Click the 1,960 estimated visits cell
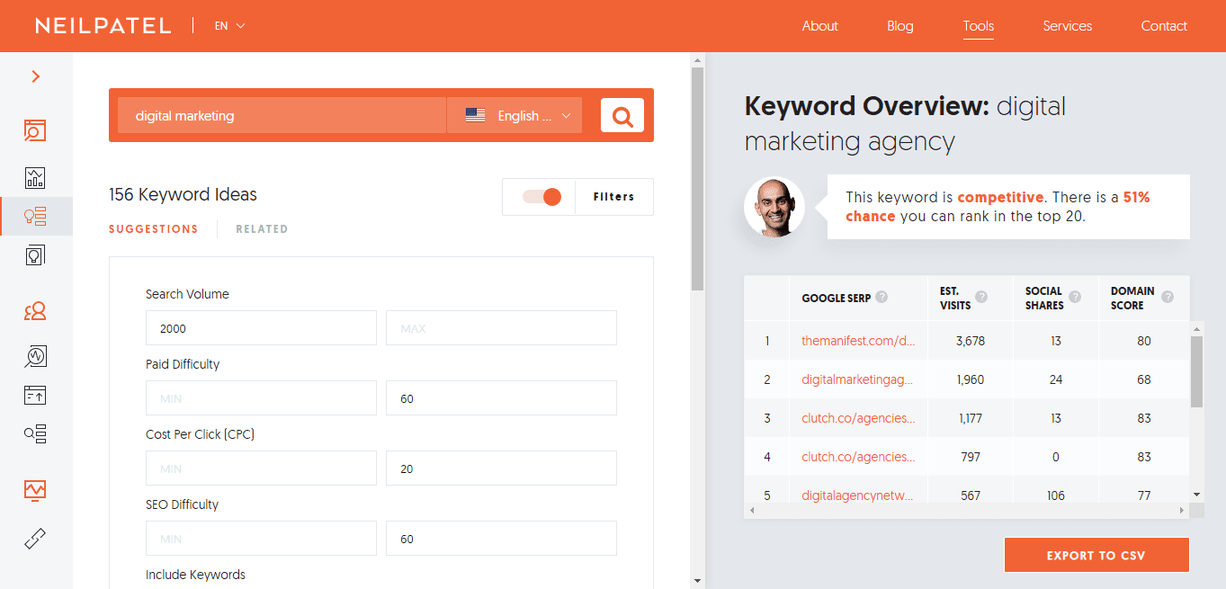 tap(971, 379)
